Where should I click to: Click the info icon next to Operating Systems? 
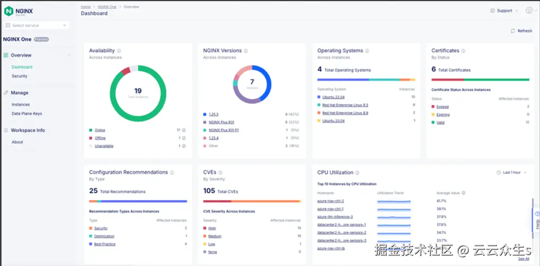(367, 51)
